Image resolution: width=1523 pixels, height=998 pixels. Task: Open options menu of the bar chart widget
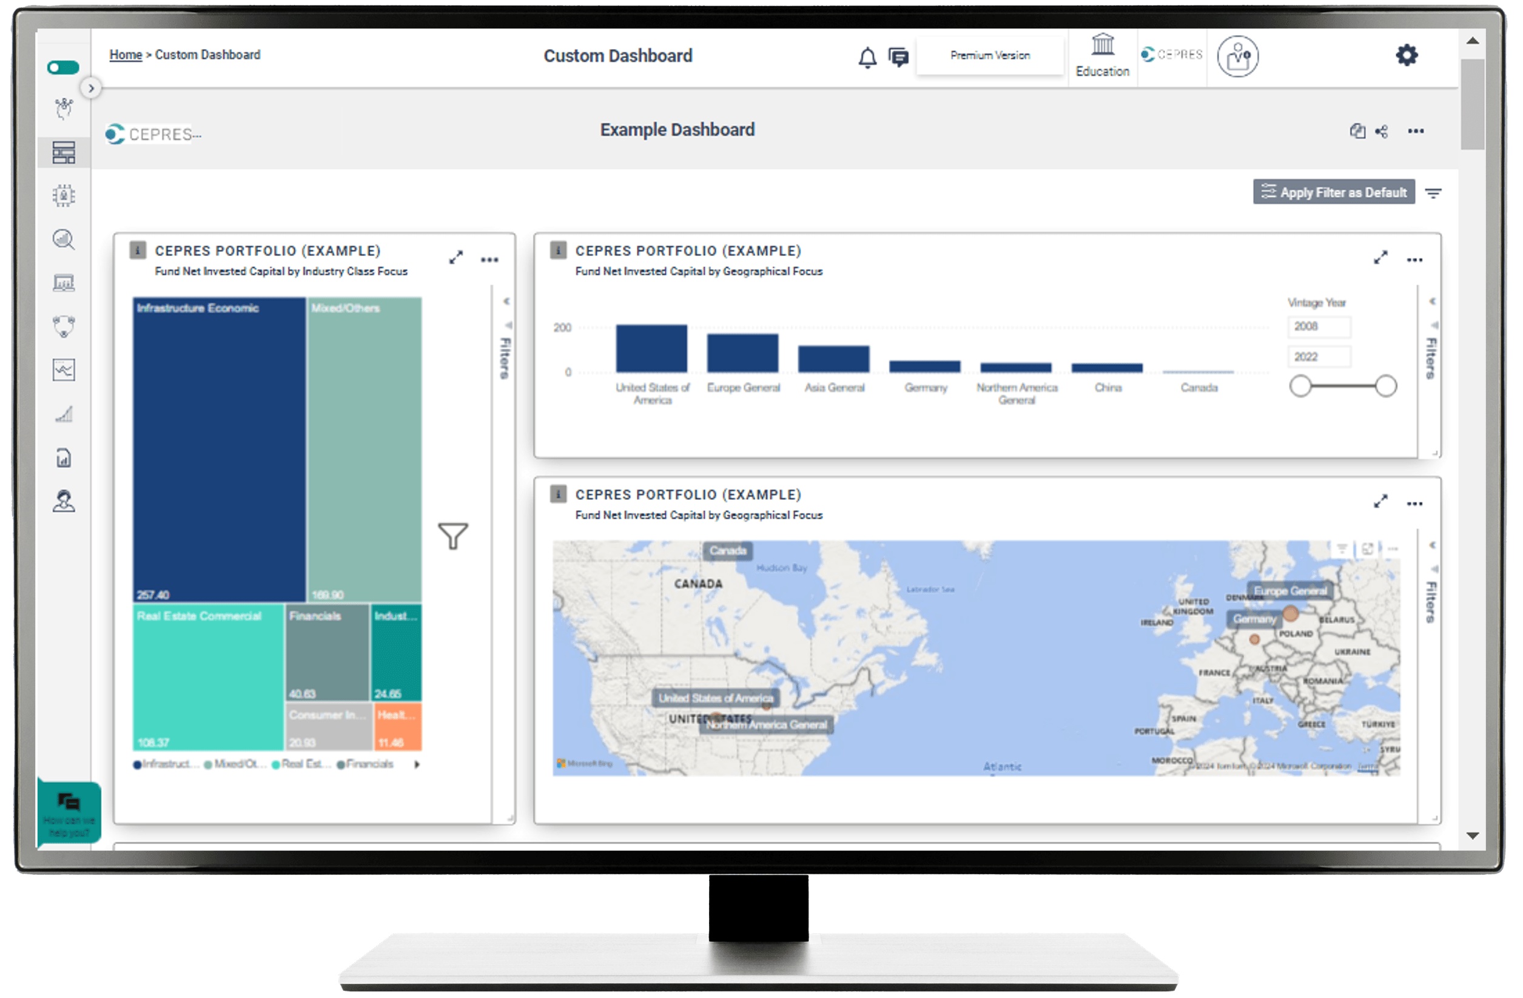coord(1416,260)
